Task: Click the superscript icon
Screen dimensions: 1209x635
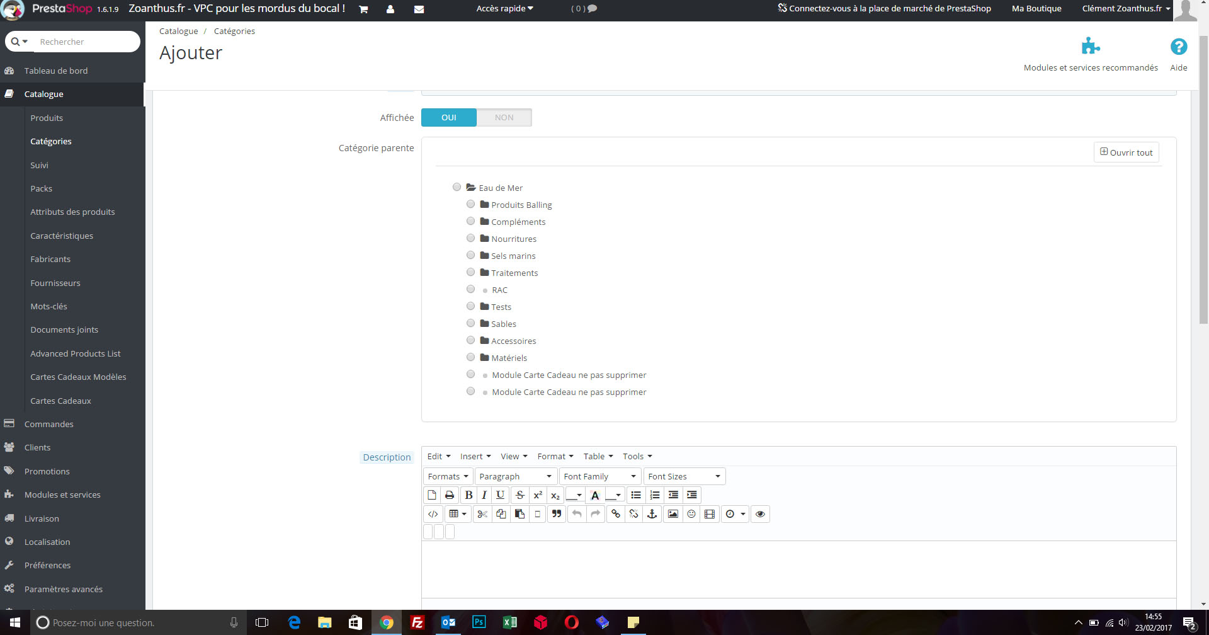Action: tap(538, 495)
